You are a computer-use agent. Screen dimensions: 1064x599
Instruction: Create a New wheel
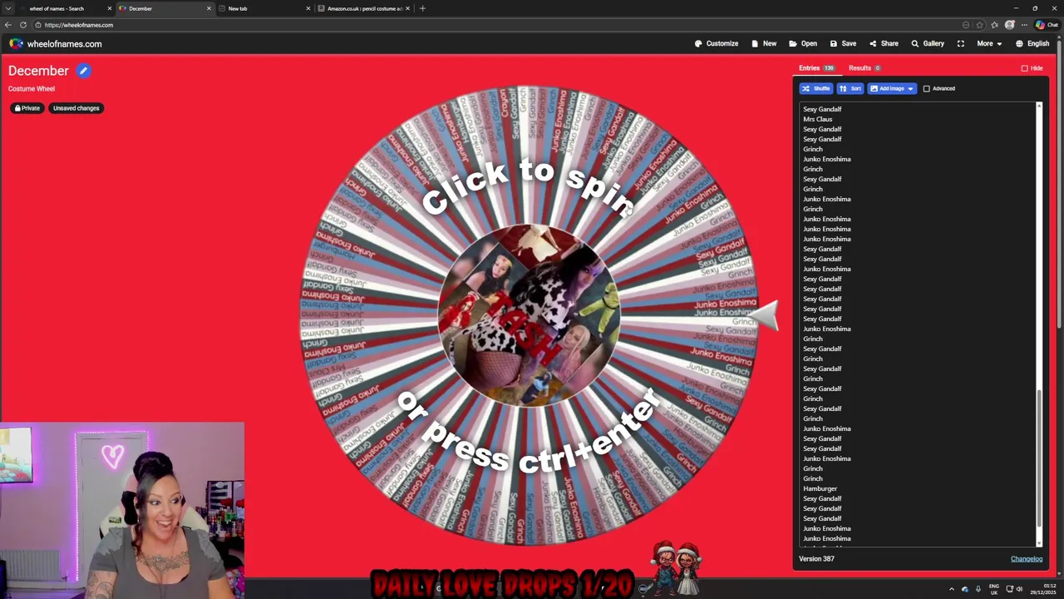tap(764, 43)
